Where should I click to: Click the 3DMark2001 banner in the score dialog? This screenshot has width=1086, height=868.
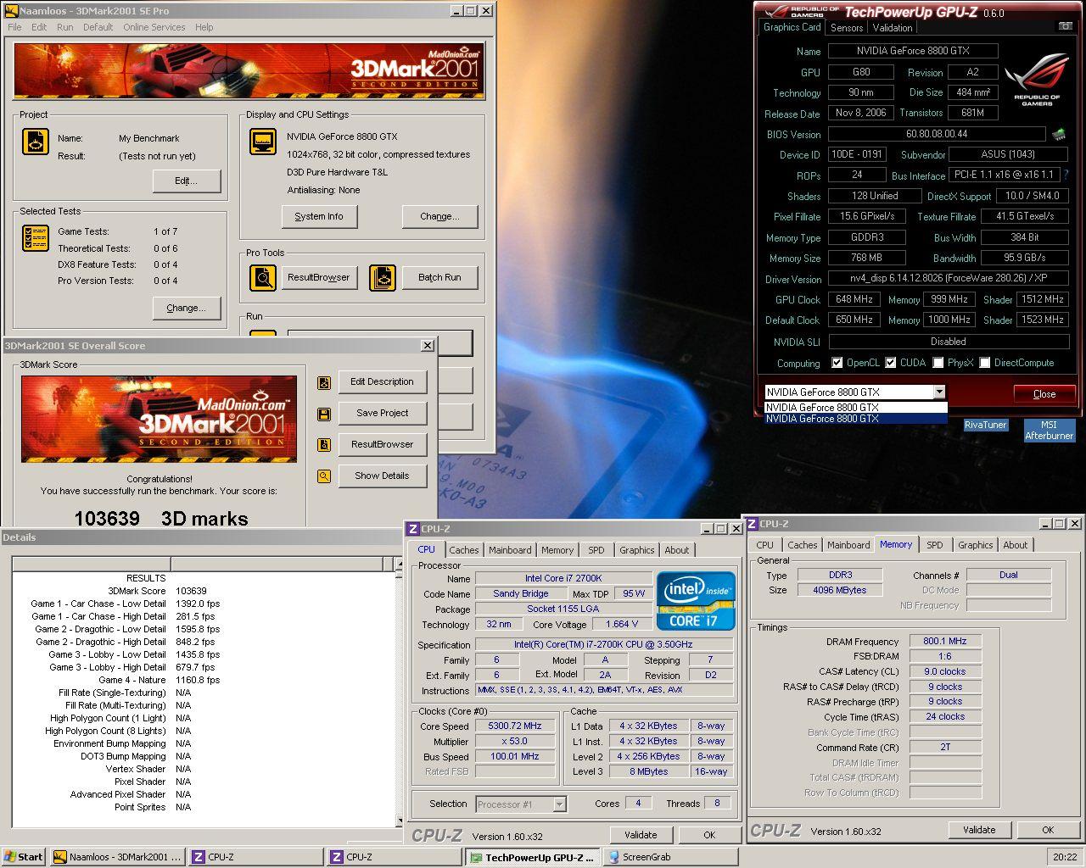click(160, 419)
